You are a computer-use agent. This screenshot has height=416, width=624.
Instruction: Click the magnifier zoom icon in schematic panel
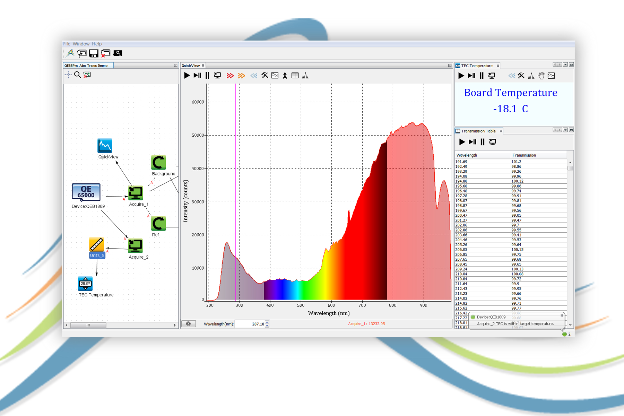point(78,75)
